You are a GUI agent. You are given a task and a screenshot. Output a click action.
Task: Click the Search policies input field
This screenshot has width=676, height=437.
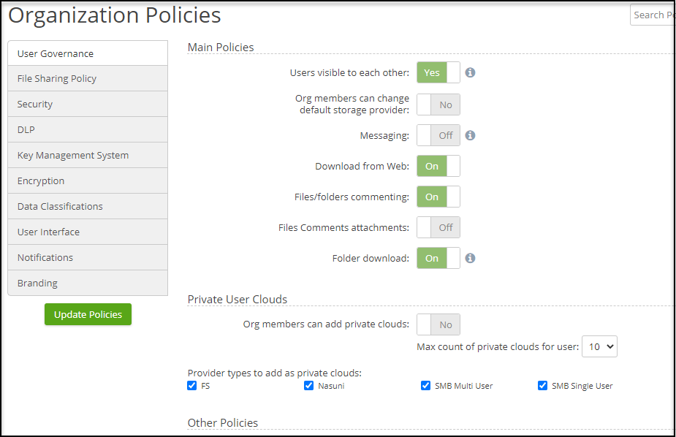coord(652,15)
